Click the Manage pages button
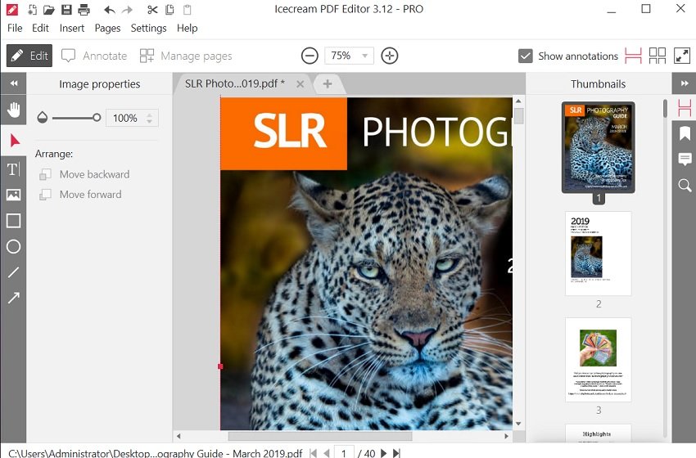The image size is (696, 458). pyautogui.click(x=186, y=56)
